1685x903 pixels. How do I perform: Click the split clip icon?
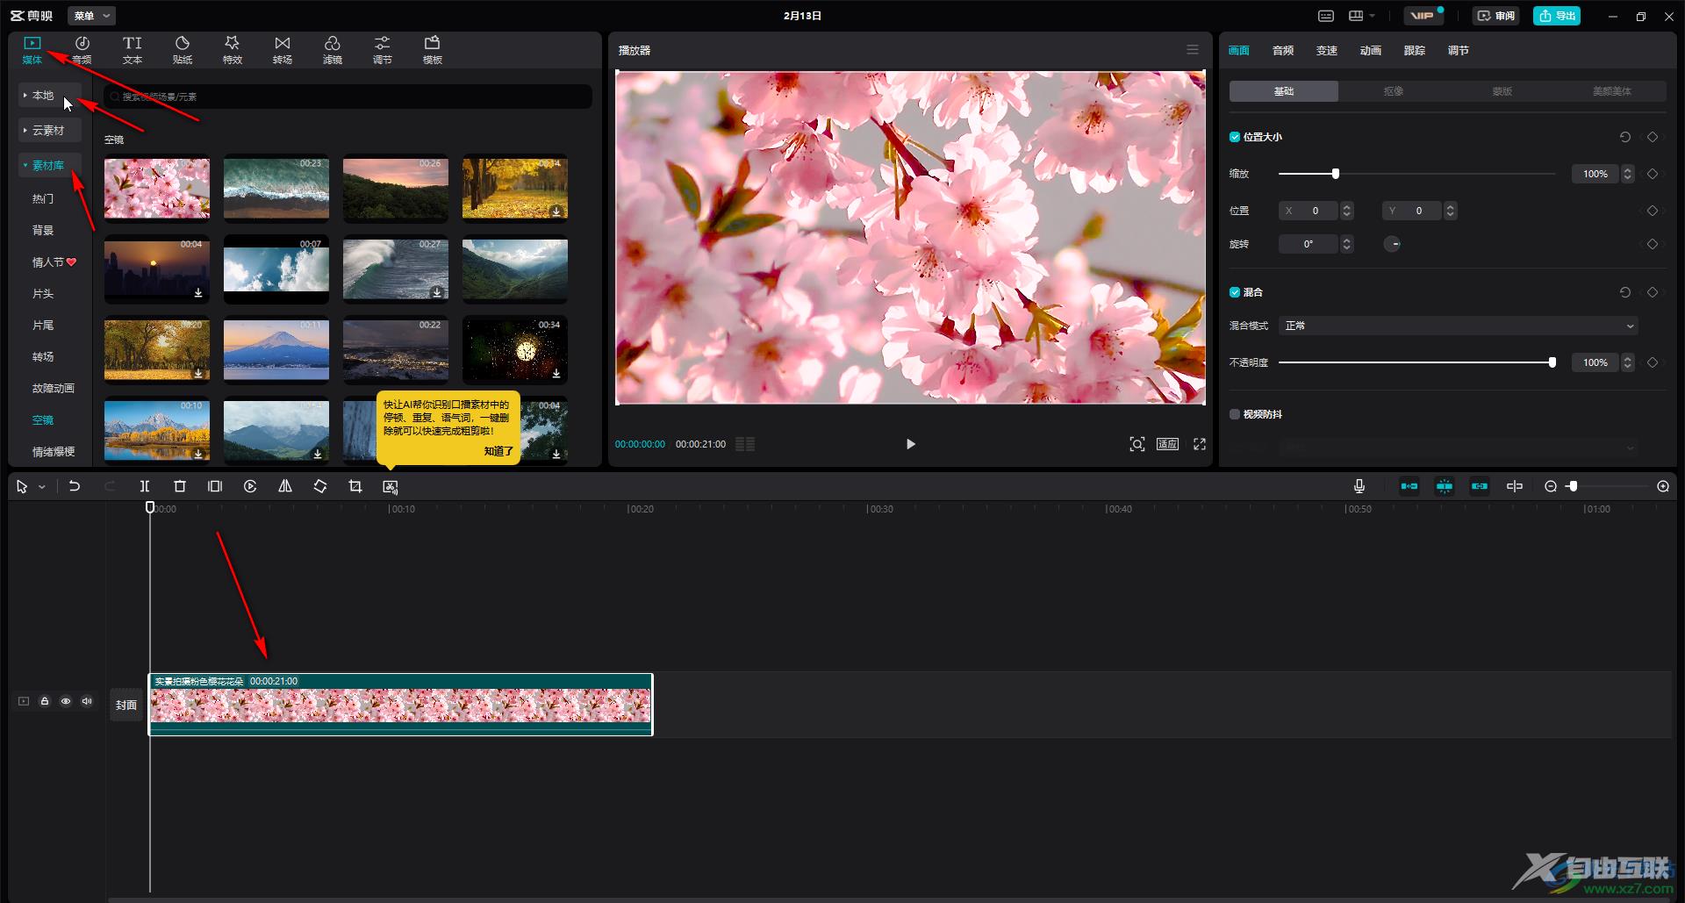(x=145, y=486)
